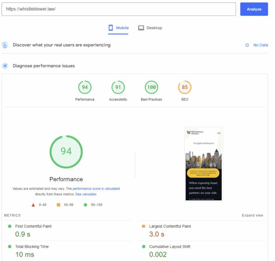Screen dimensions: 275x261
Task: Open the No Data link
Action: point(260,45)
